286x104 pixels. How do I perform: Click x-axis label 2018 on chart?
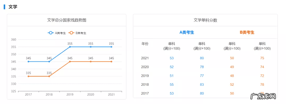pyautogui.click(x=49, y=94)
